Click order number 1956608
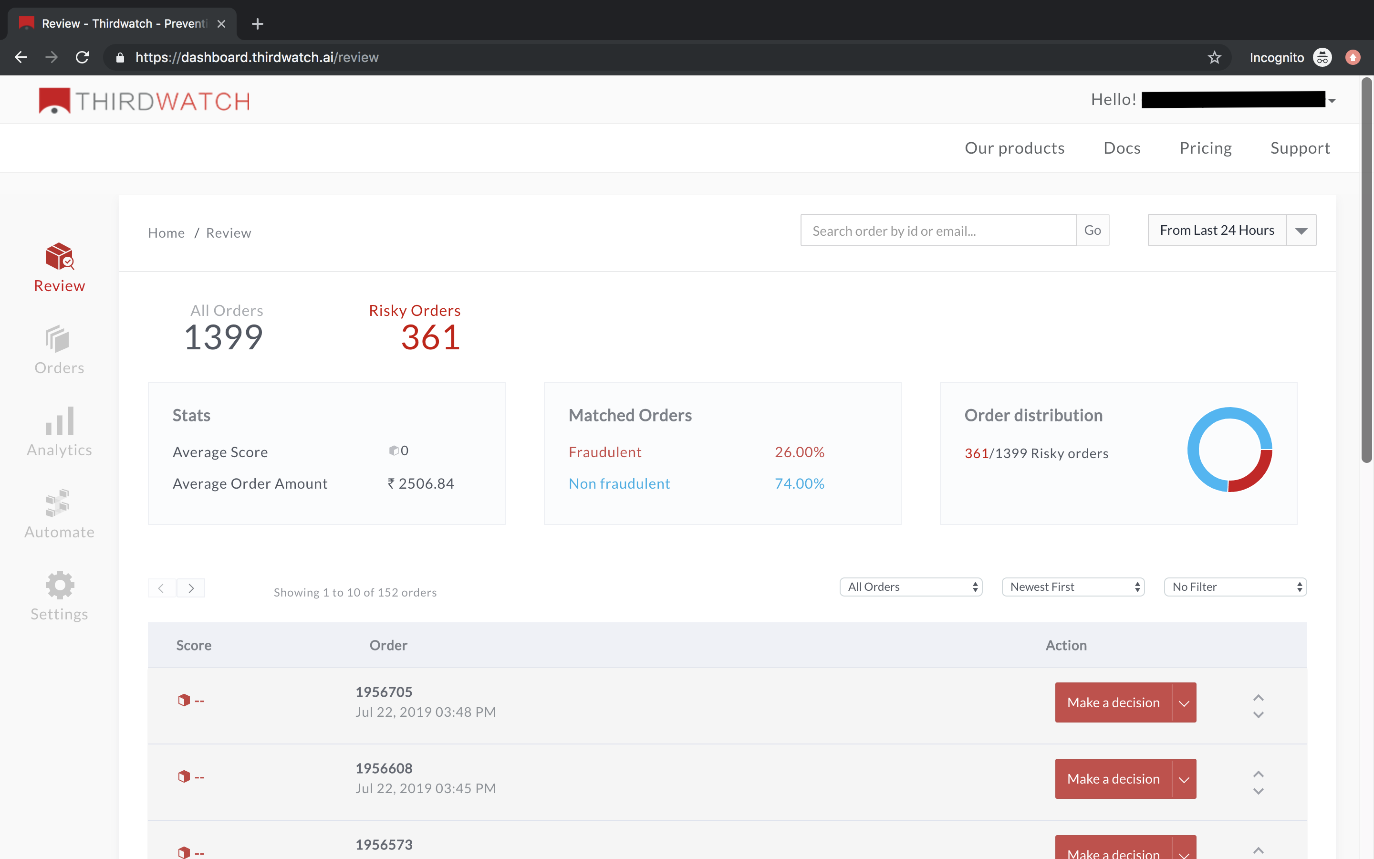 pyautogui.click(x=384, y=768)
